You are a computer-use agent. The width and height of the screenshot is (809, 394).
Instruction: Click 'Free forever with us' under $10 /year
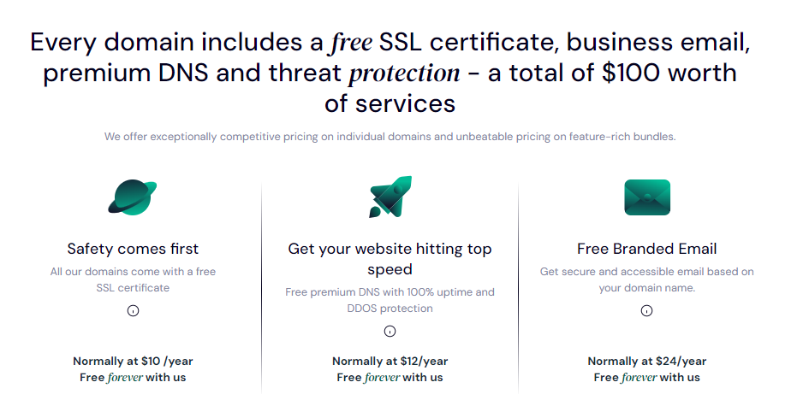point(133,378)
